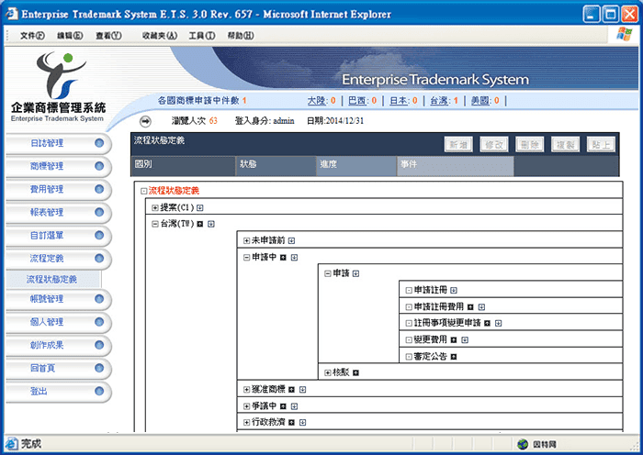Viewport: 643px width, 455px height.
Task: Expand the 爭議中 tree node
Action: click(247, 405)
